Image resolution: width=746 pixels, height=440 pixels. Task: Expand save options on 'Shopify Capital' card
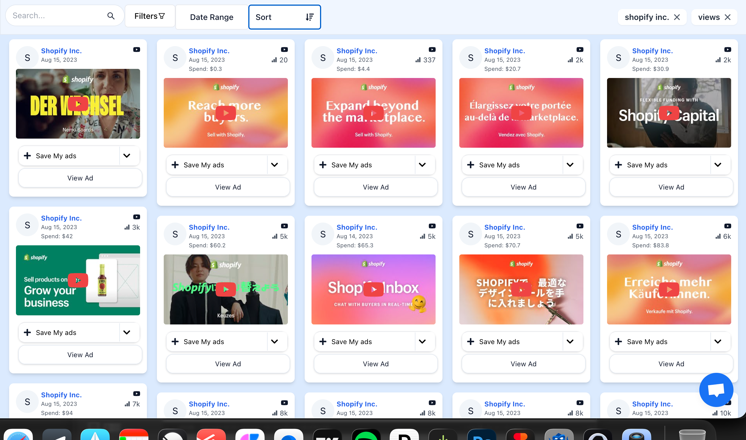718,165
